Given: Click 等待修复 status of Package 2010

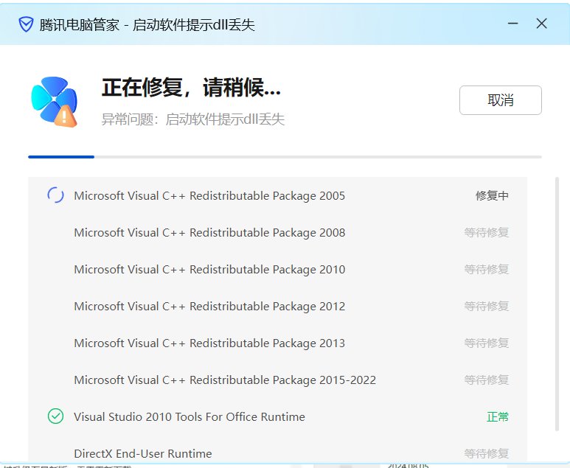Looking at the screenshot, I should pos(487,269).
